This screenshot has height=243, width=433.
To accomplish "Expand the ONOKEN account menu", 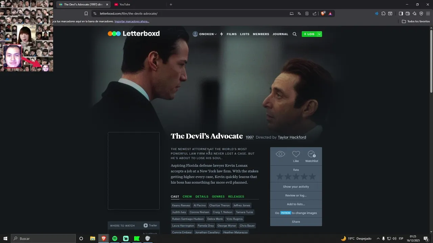I will [x=205, y=34].
